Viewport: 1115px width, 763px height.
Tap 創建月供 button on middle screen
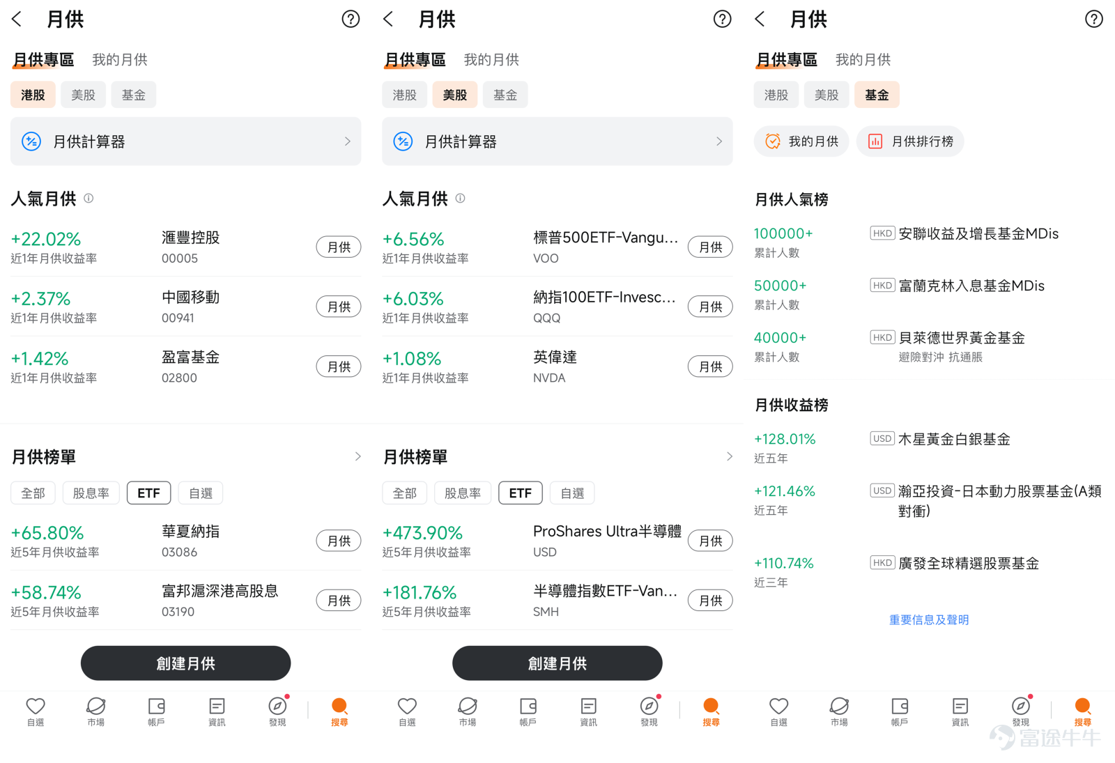tap(557, 663)
